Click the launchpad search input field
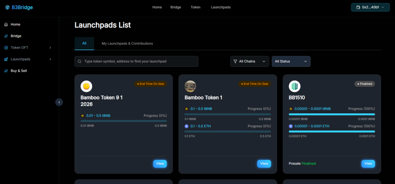This screenshot has height=184, width=395. click(139, 61)
